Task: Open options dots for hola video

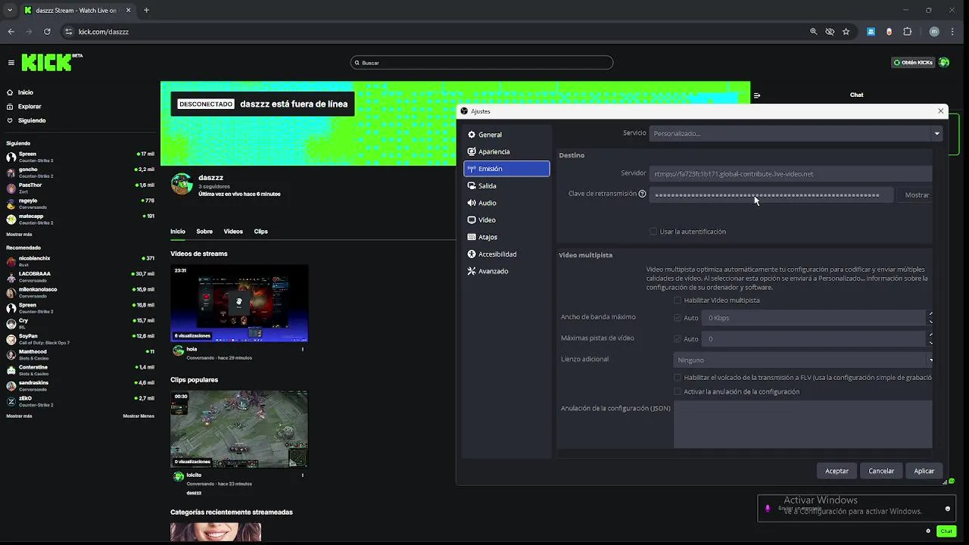Action: click(302, 350)
